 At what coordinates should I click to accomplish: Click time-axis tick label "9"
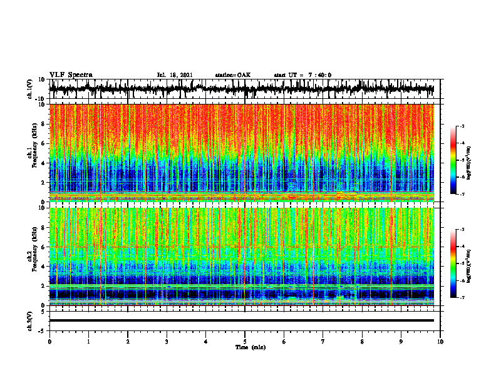[401, 342]
